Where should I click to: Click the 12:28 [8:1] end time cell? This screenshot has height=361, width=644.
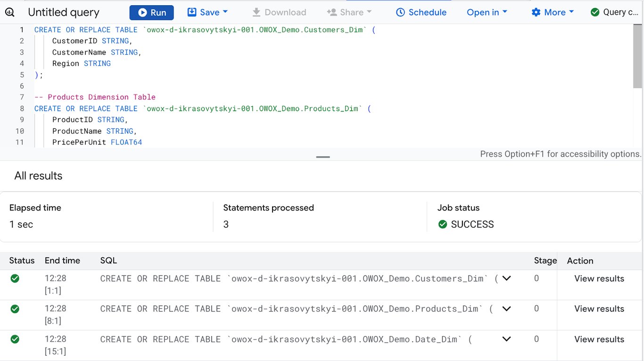pos(56,314)
